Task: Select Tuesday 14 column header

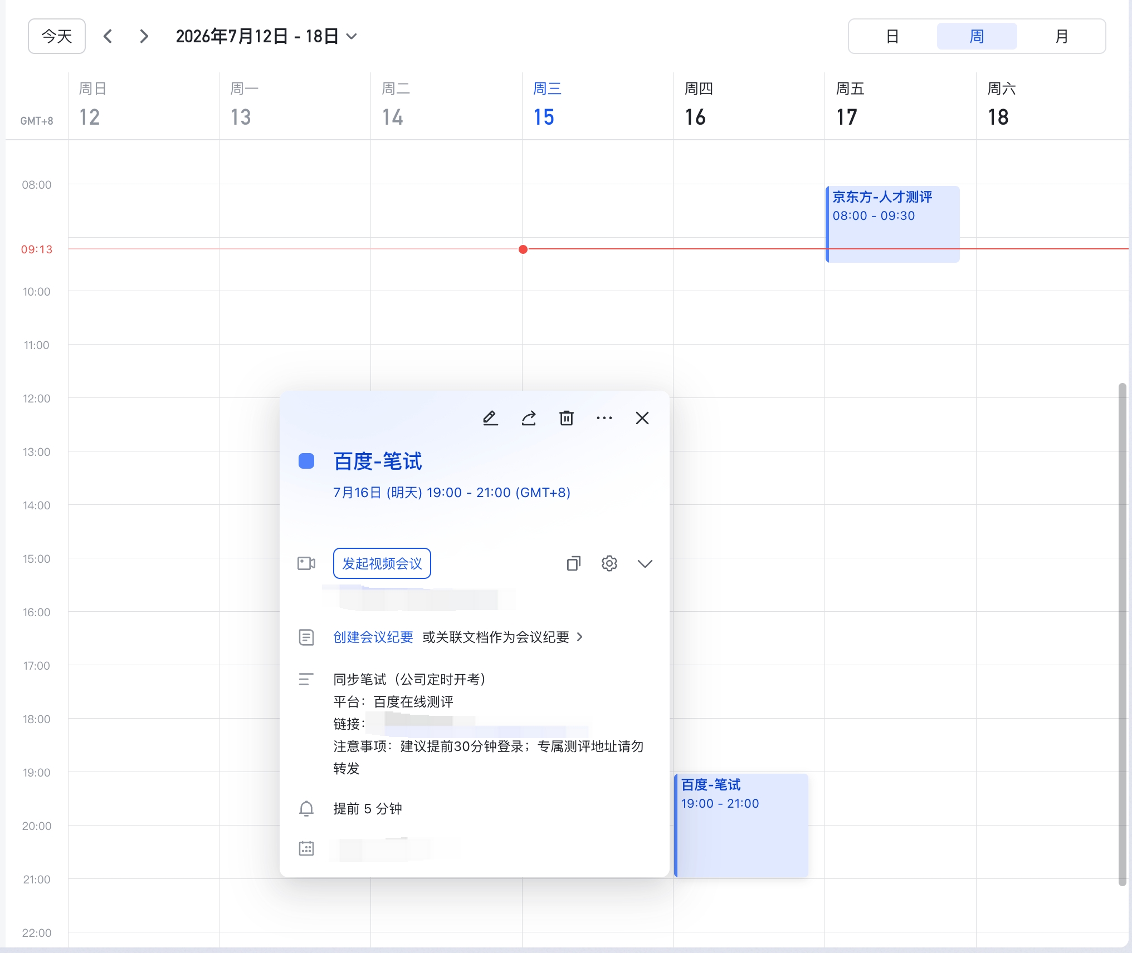Action: 447,105
